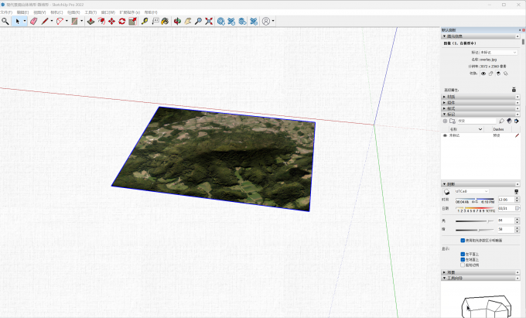Open the Camera menu
Viewport: 526px width, 318px height.
click(x=56, y=12)
